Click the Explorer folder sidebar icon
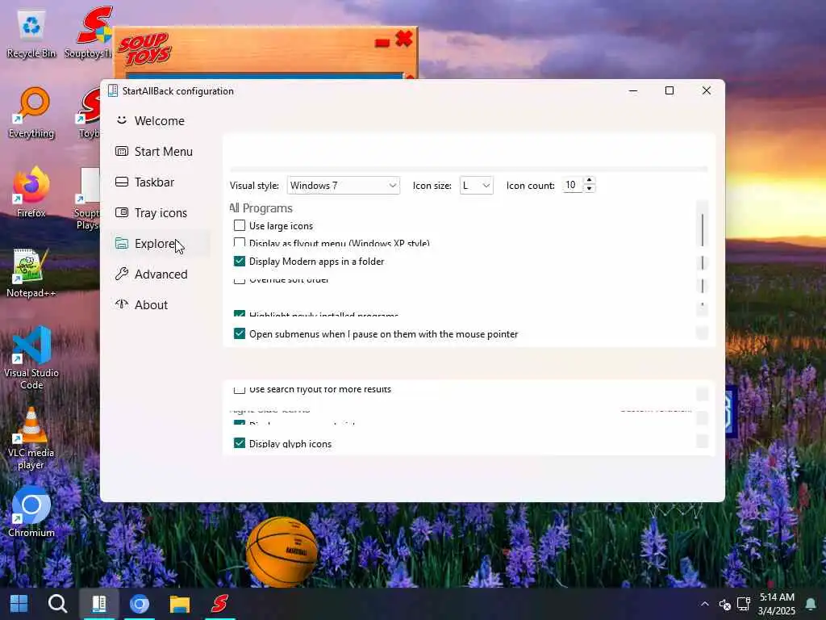This screenshot has width=826, height=620. tap(122, 243)
